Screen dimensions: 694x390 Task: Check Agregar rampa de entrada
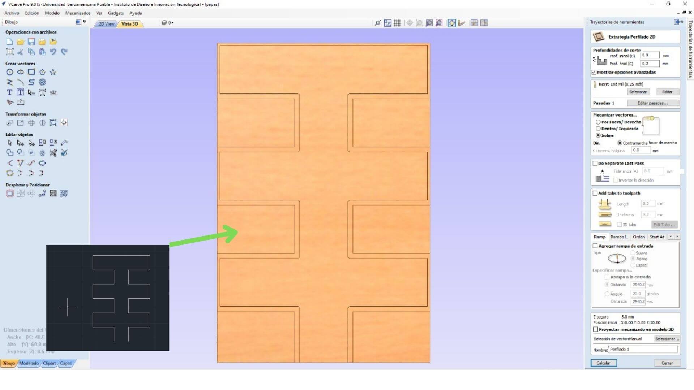(595, 246)
